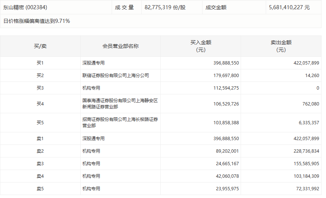Click 机构专用 in the 卖3 row
326x198 pixels.
coord(91,164)
